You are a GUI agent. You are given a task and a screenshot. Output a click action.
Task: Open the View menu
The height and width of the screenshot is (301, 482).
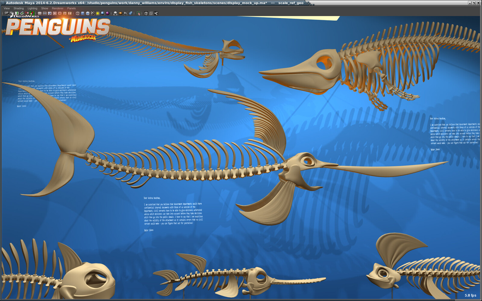pyautogui.click(x=7, y=8)
